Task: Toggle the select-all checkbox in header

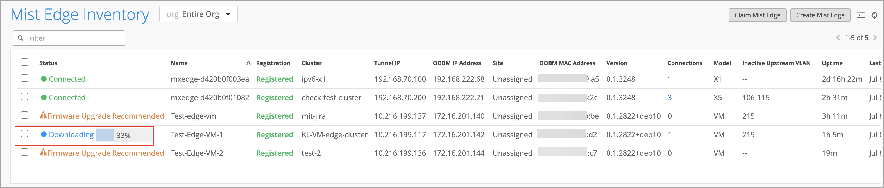Action: point(24,62)
